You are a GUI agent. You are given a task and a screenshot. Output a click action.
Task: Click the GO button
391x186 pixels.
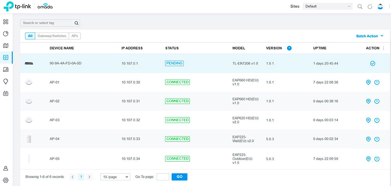pos(179,177)
